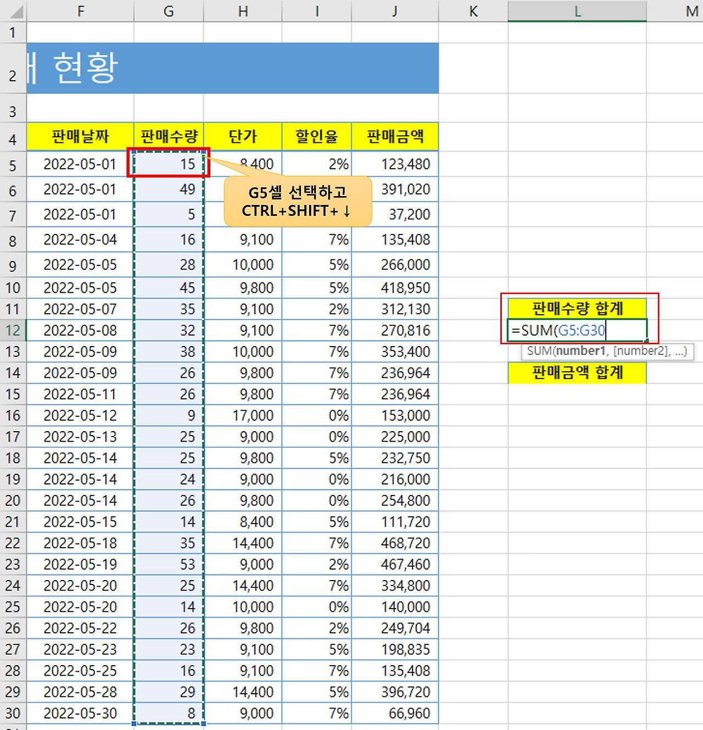Select date cell 2022-05-28
The image size is (703, 730).
(80, 692)
